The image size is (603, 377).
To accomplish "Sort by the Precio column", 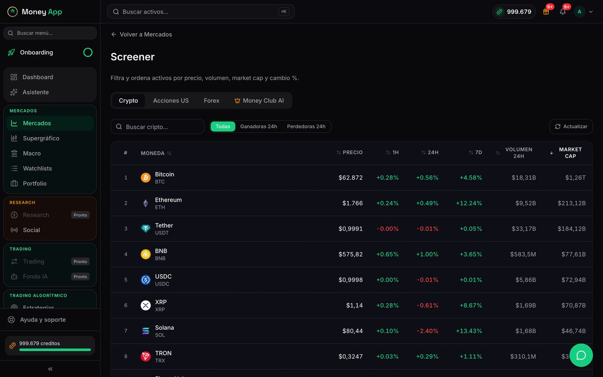I will click(349, 153).
